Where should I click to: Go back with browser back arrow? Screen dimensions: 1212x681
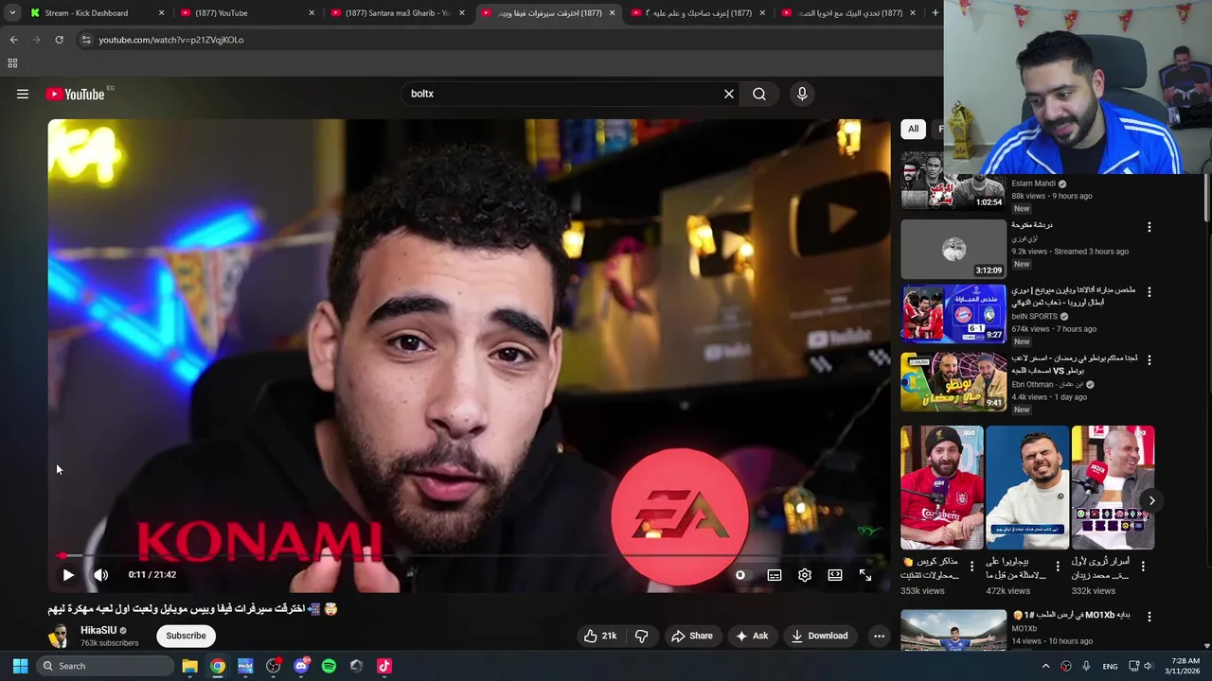tap(13, 40)
